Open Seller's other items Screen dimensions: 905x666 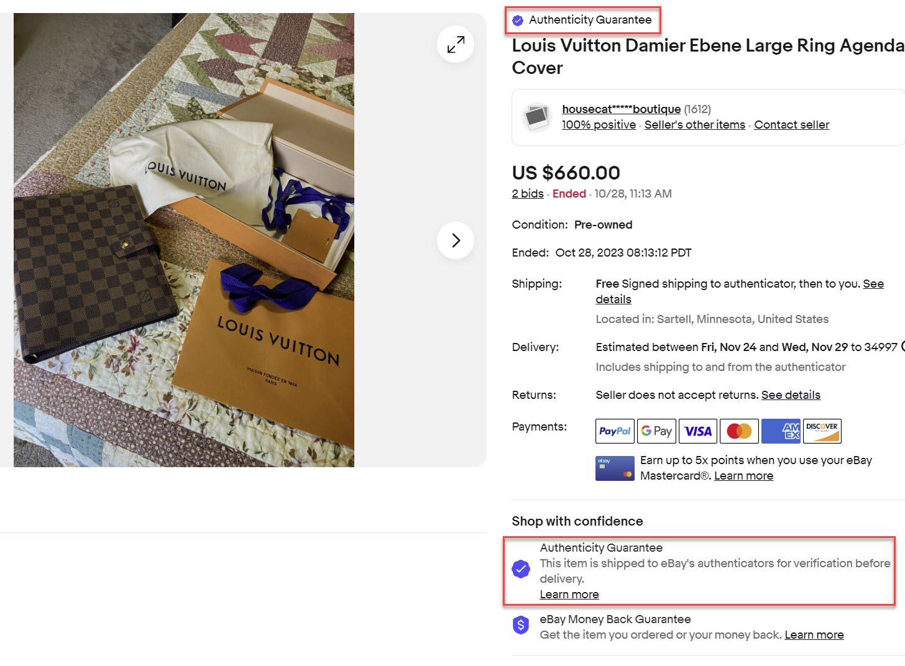pos(695,125)
